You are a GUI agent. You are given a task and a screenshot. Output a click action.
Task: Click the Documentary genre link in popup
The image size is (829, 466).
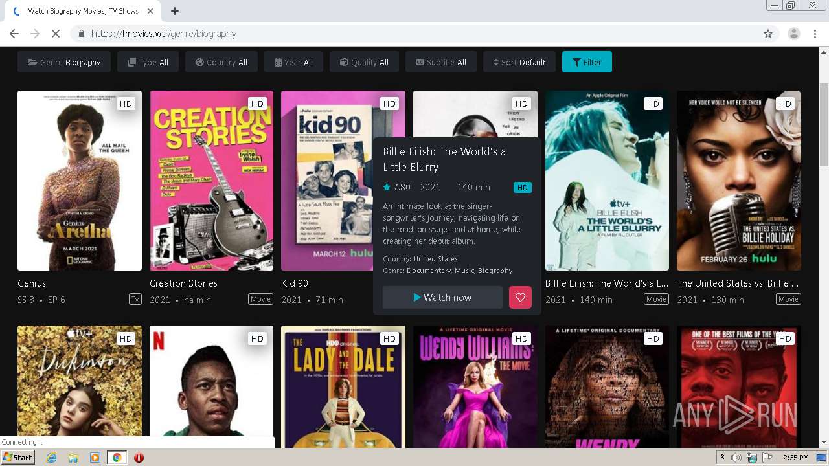[428, 271]
